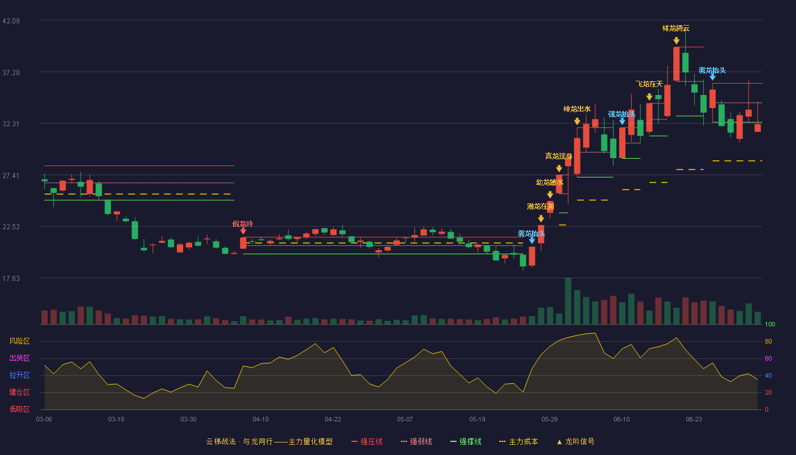Click the orange arrow under 神龙出水
The image size is (796, 455).
pos(577,122)
